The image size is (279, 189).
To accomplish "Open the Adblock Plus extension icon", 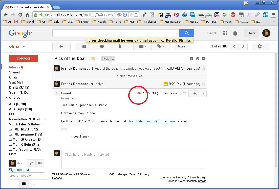I will click(x=233, y=15).
